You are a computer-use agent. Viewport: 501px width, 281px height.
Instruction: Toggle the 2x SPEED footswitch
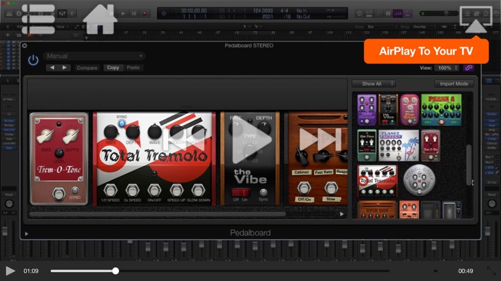point(132,190)
